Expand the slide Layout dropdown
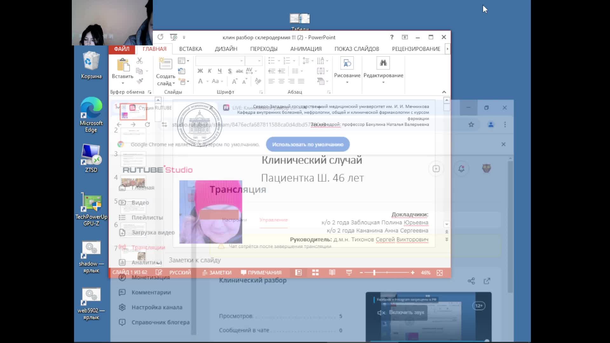 [x=184, y=61]
